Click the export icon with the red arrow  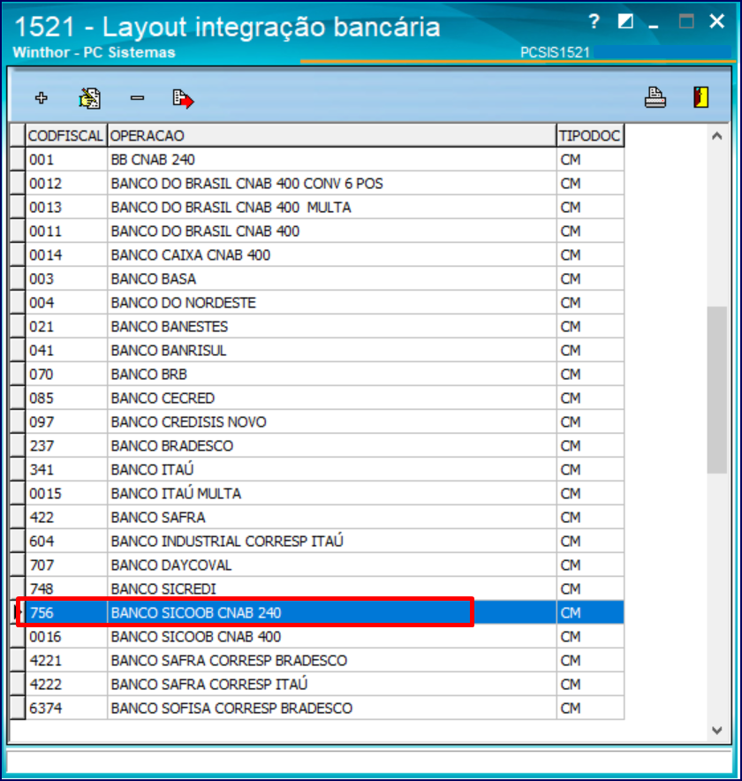(x=183, y=99)
